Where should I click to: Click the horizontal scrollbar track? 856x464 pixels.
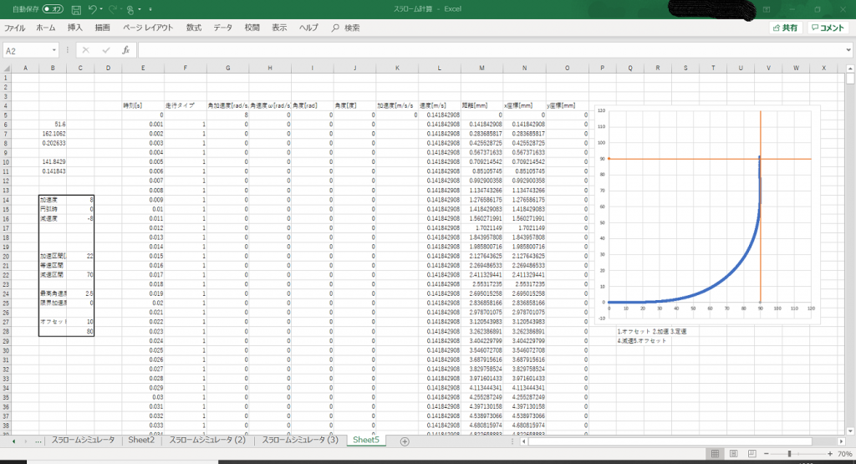682,441
